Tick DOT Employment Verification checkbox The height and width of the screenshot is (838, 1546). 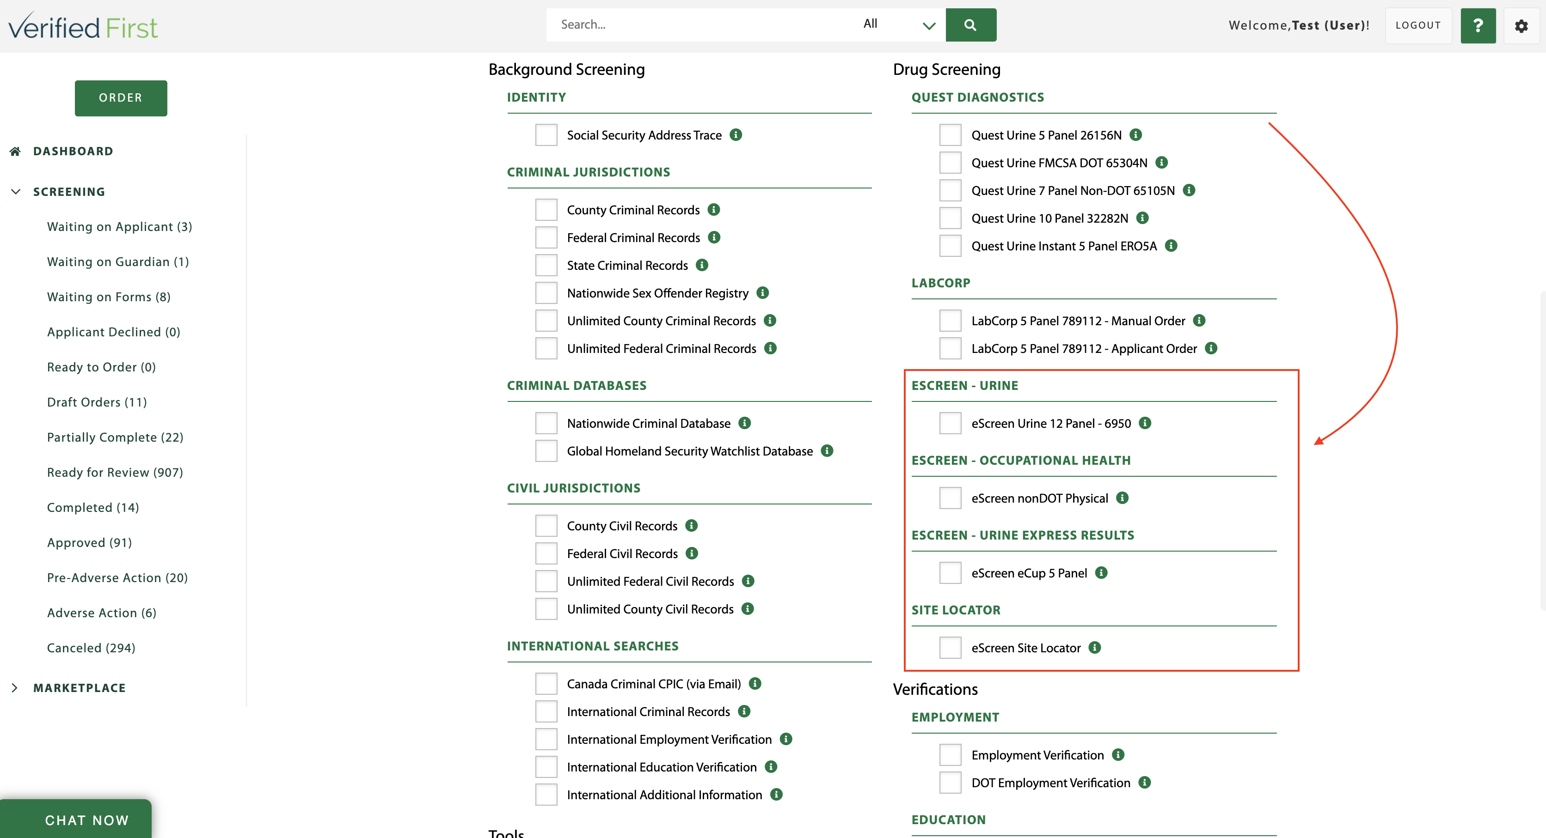[951, 783]
